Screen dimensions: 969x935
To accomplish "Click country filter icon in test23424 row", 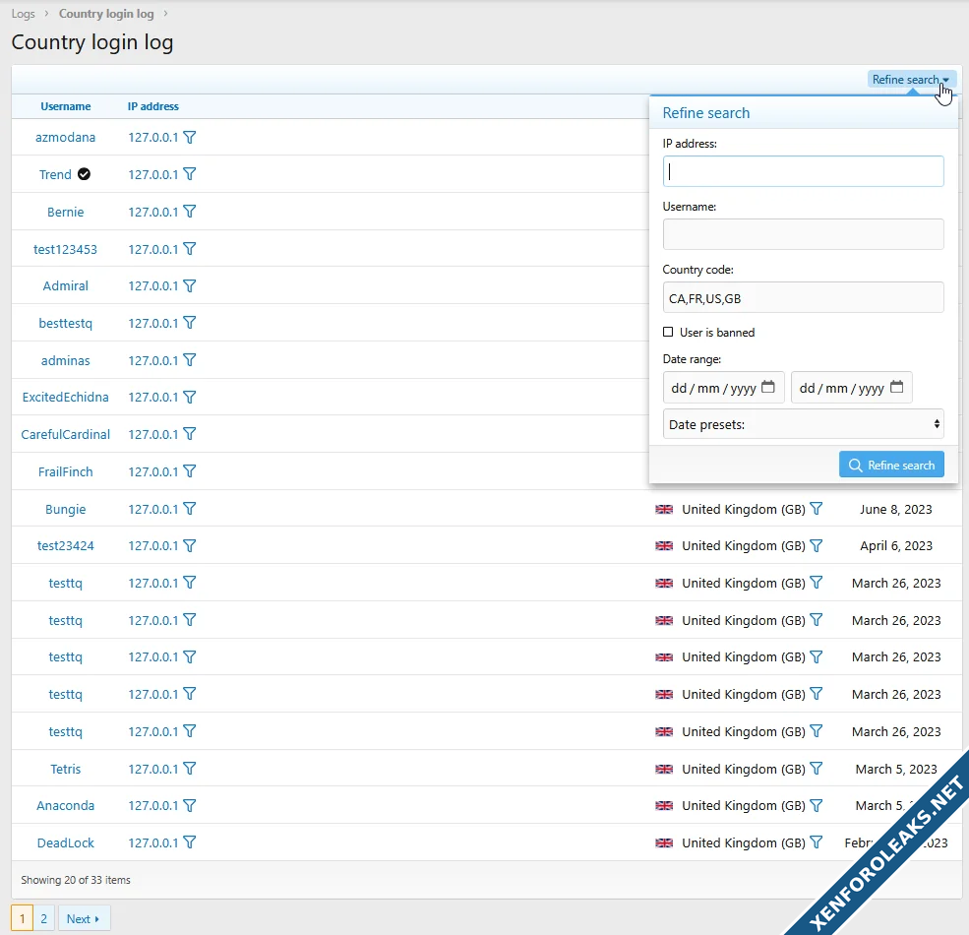I will [816, 545].
